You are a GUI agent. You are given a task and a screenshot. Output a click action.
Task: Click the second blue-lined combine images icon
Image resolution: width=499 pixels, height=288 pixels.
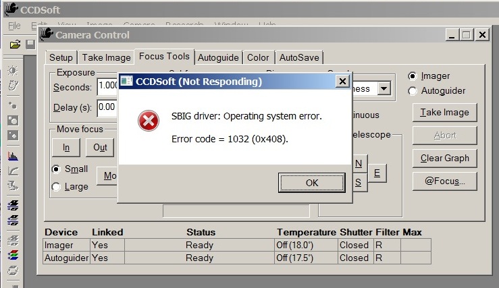(x=13, y=220)
